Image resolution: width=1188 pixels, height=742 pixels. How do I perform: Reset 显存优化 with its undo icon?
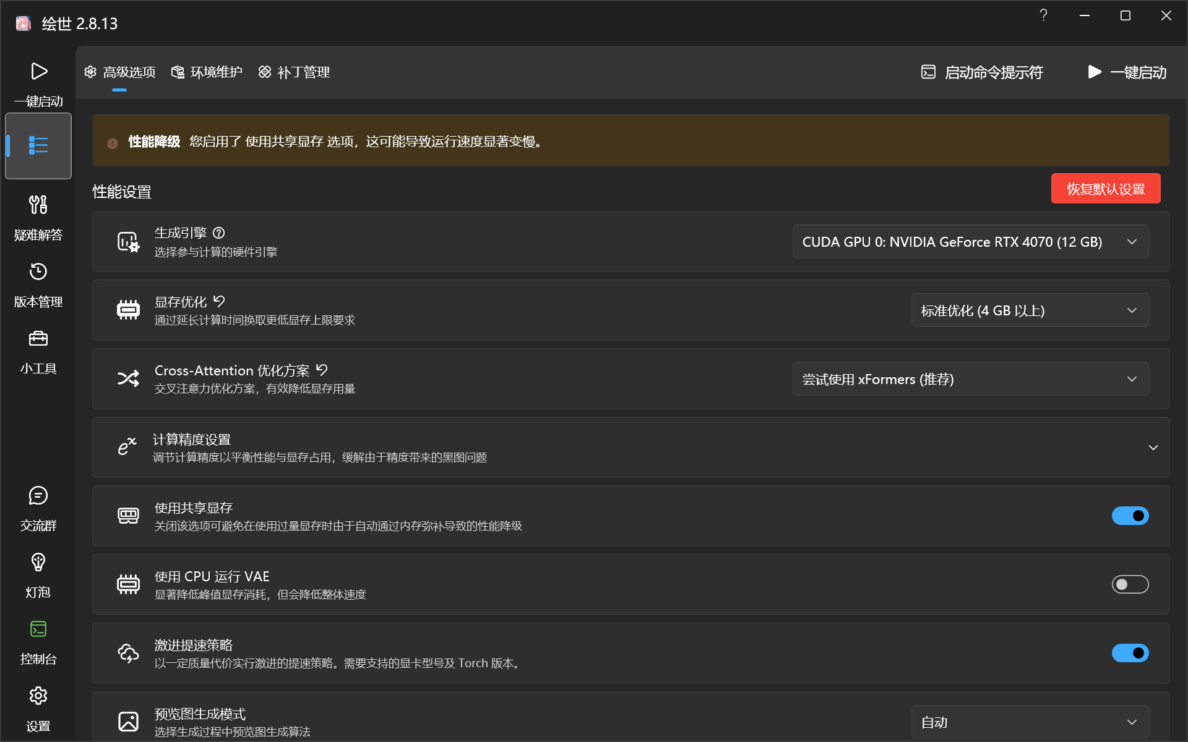click(x=219, y=301)
